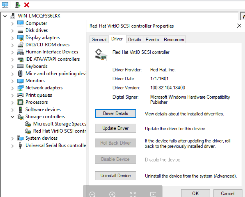Open the Events tab
This screenshot has width=245, height=197.
click(152, 40)
